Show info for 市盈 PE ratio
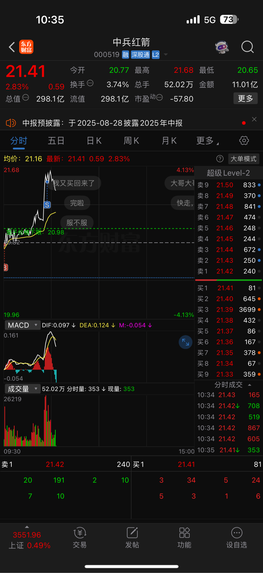This screenshot has height=573, width=263. [x=159, y=98]
